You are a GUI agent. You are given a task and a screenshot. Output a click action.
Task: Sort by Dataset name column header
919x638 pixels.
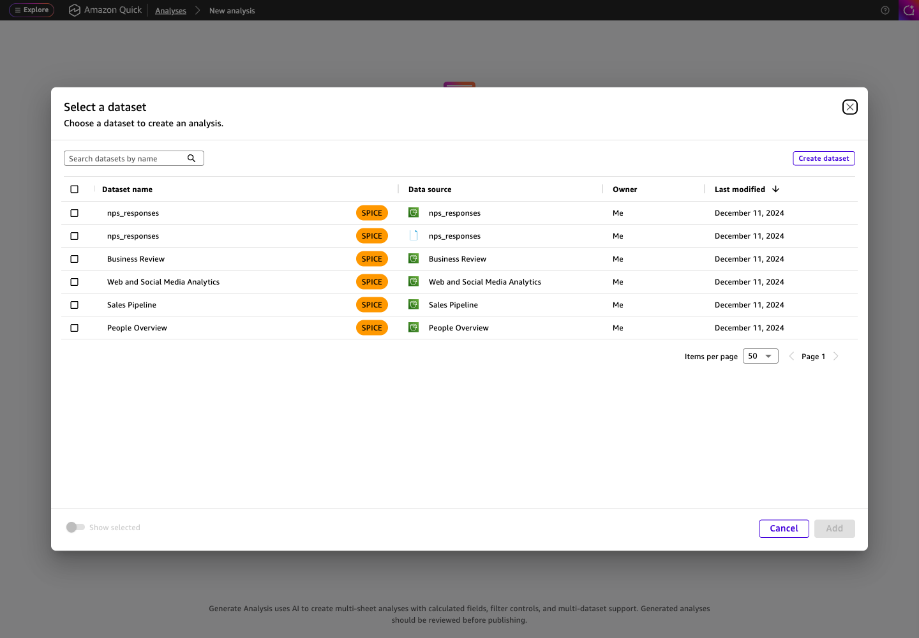coord(127,189)
